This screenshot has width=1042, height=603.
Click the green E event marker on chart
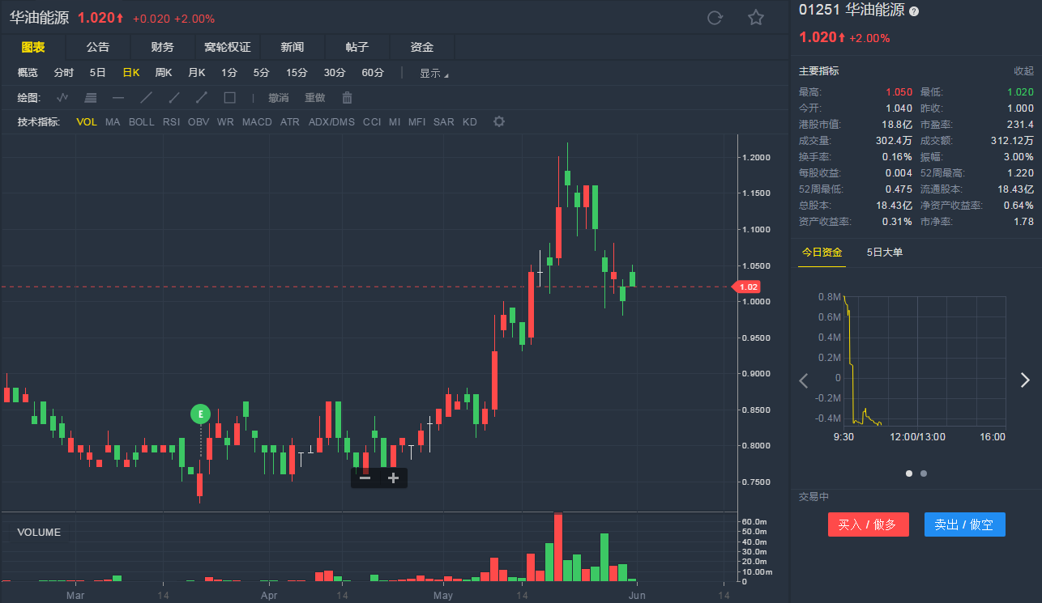pos(200,414)
